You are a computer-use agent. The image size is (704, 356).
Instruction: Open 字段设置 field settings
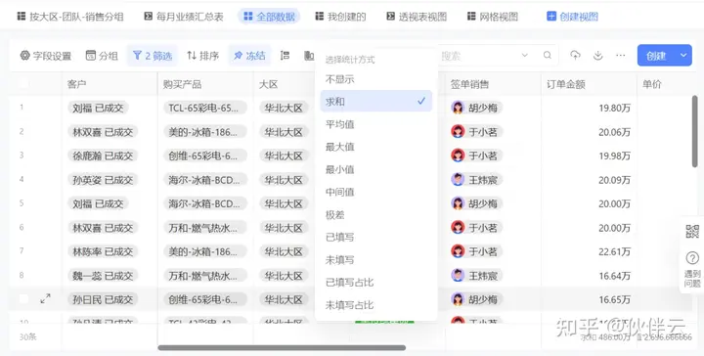(x=46, y=56)
